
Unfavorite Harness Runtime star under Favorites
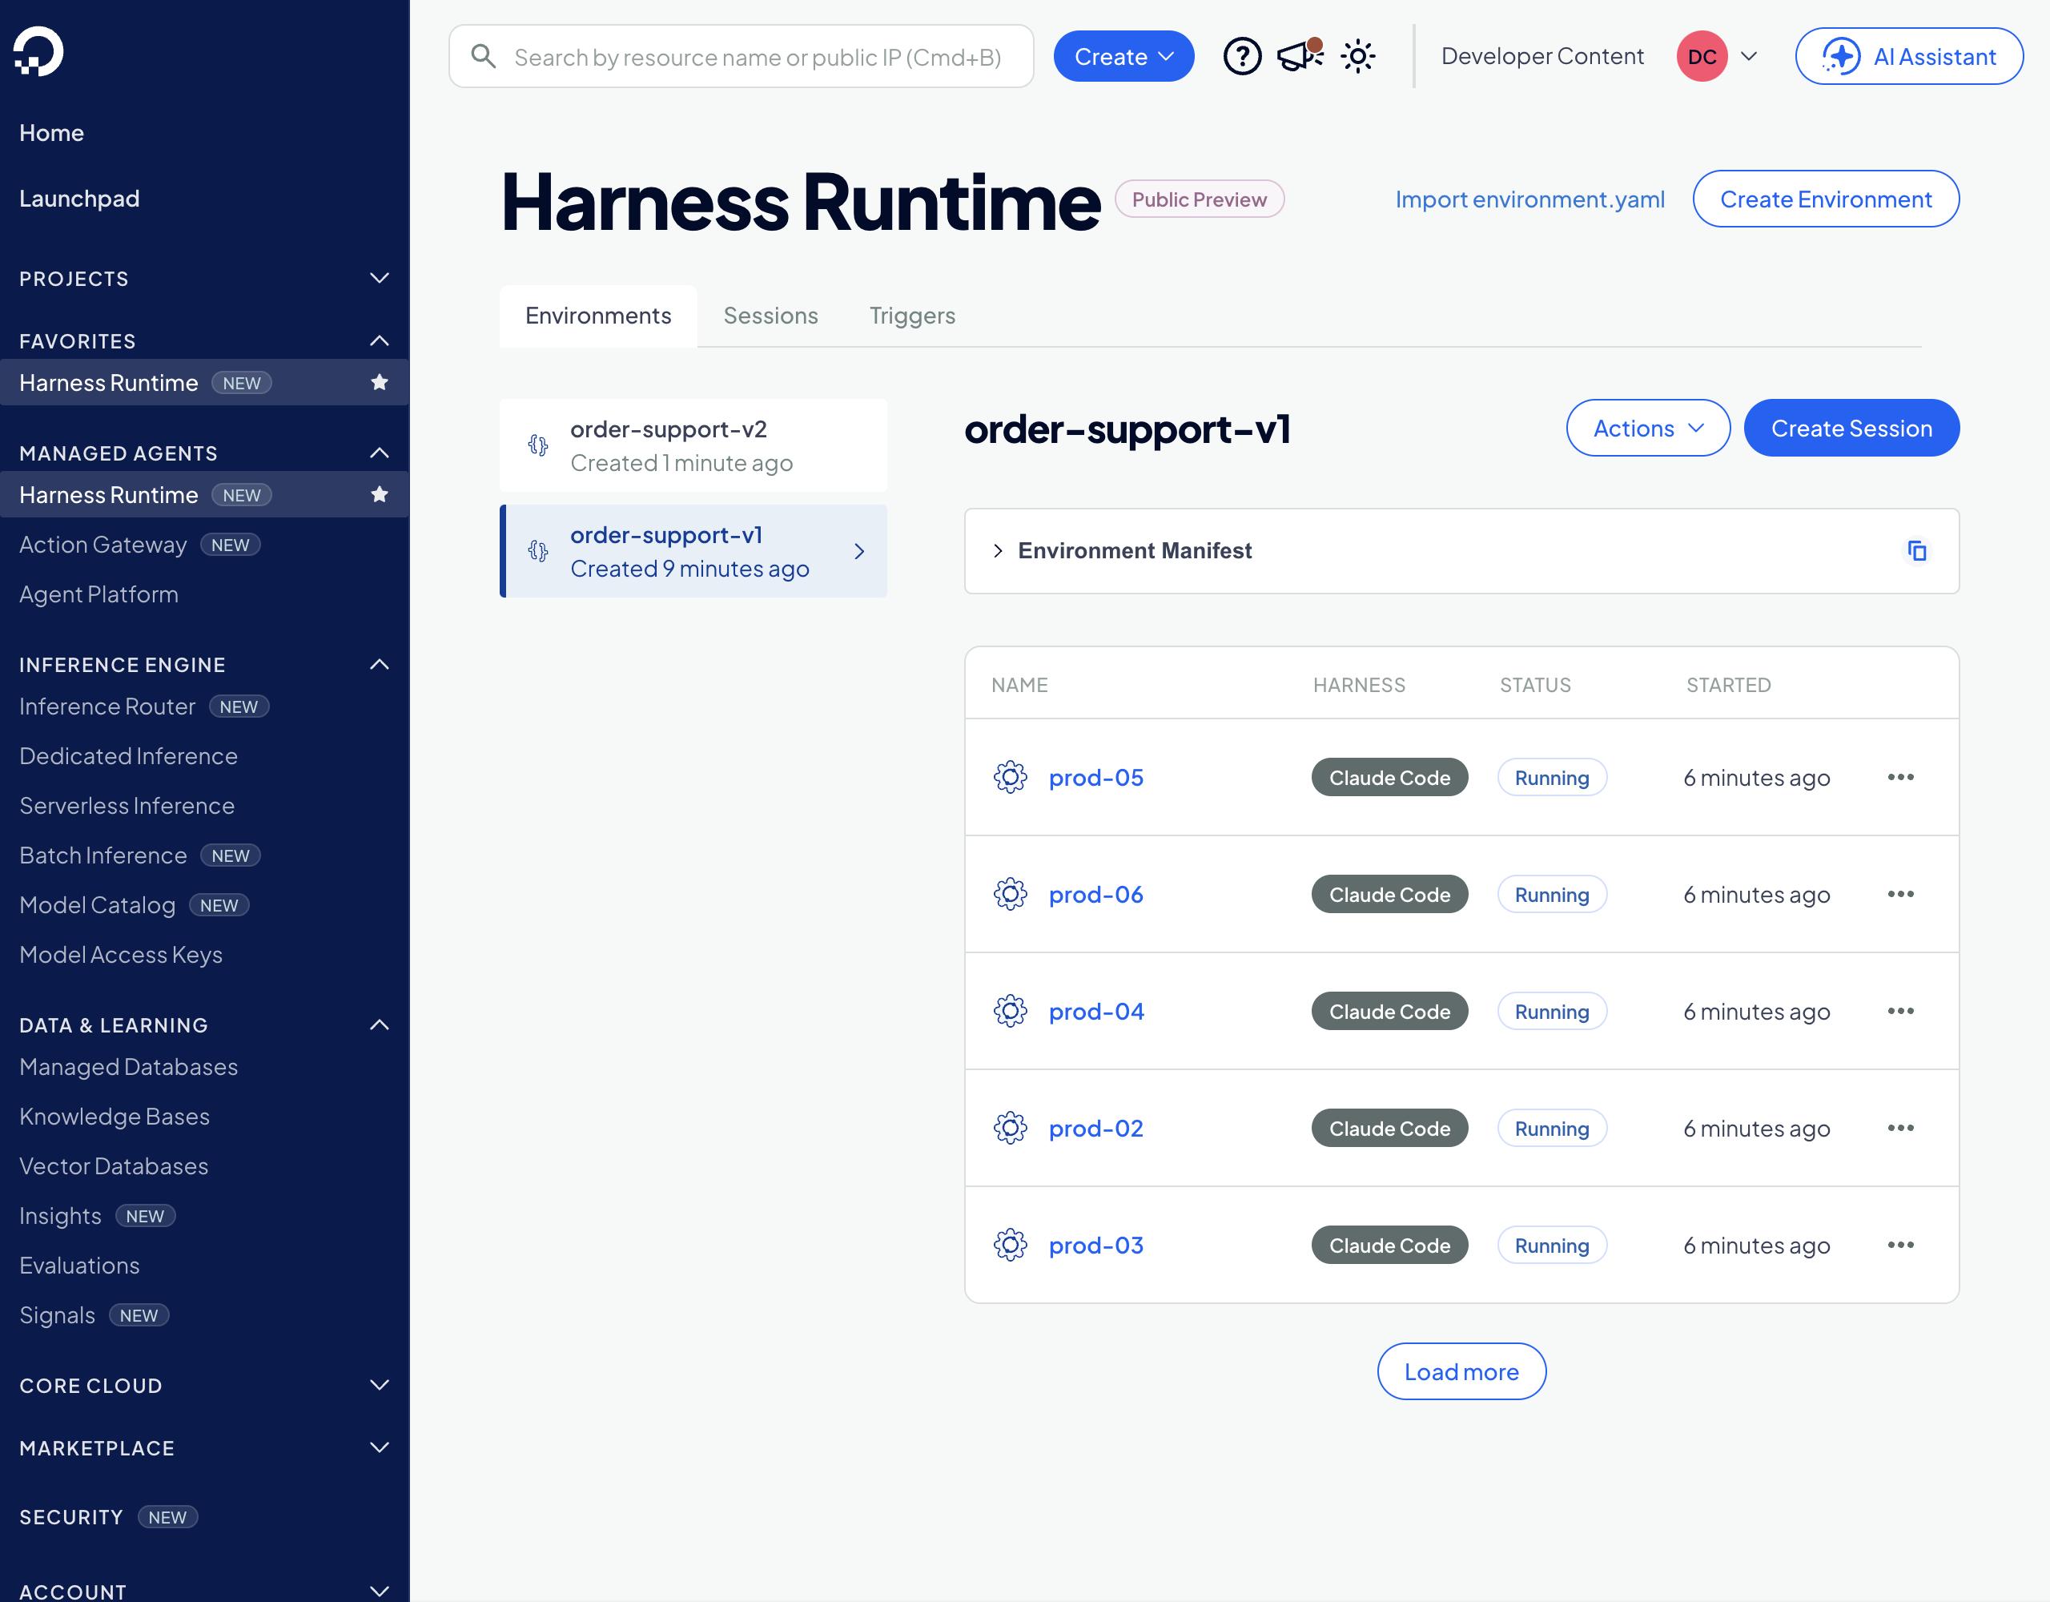pos(380,382)
